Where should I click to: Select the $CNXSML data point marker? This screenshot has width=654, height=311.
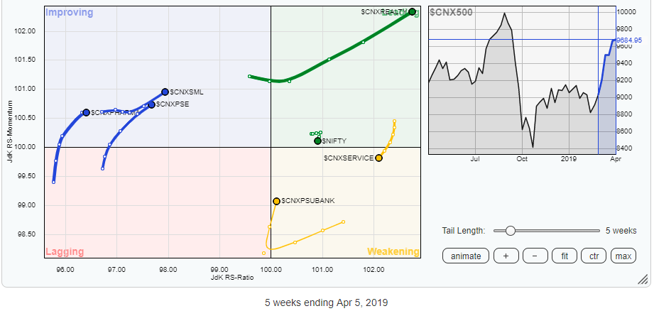pos(165,92)
